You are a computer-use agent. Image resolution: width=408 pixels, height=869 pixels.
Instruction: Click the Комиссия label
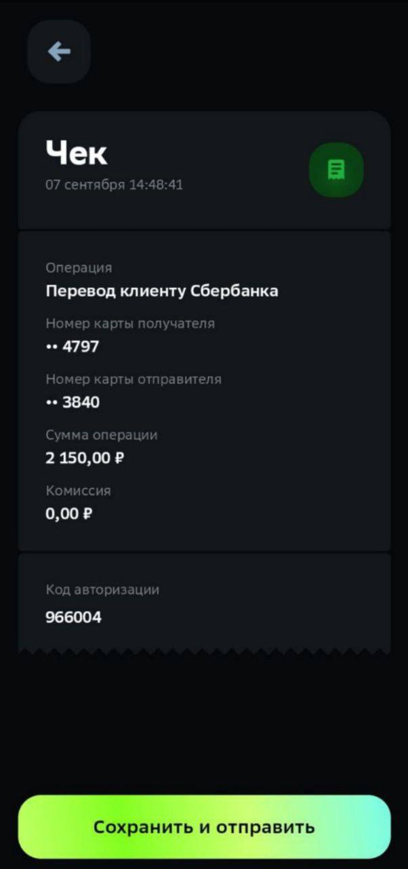click(x=78, y=490)
